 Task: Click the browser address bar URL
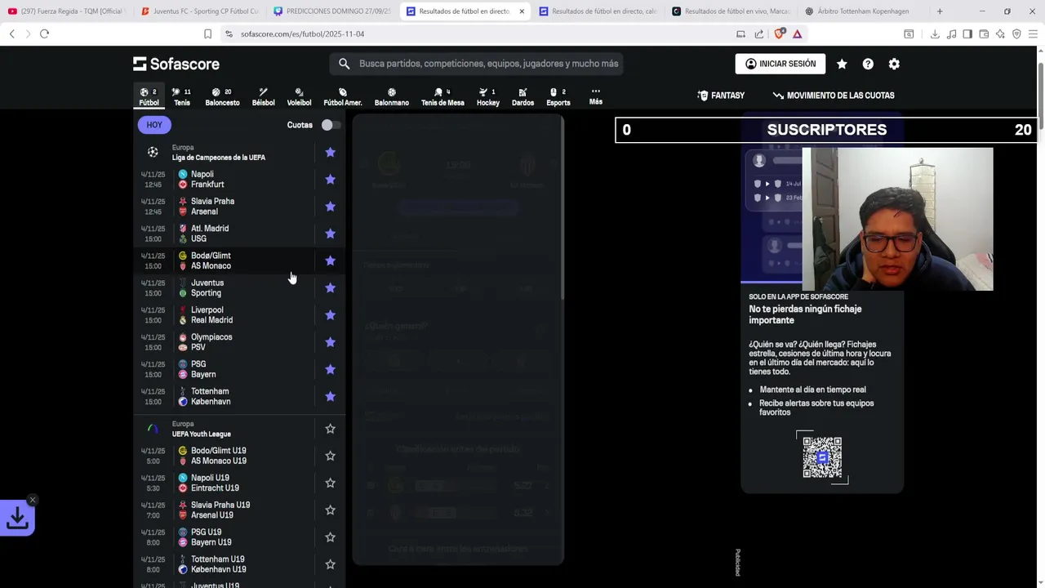(x=302, y=33)
